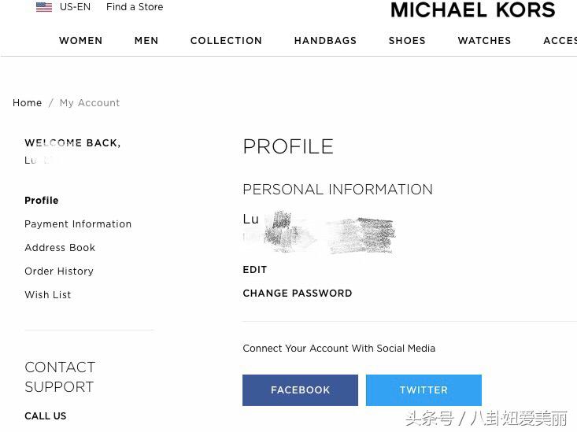577x432 pixels.
Task: Edit personal information
Action: coord(255,270)
